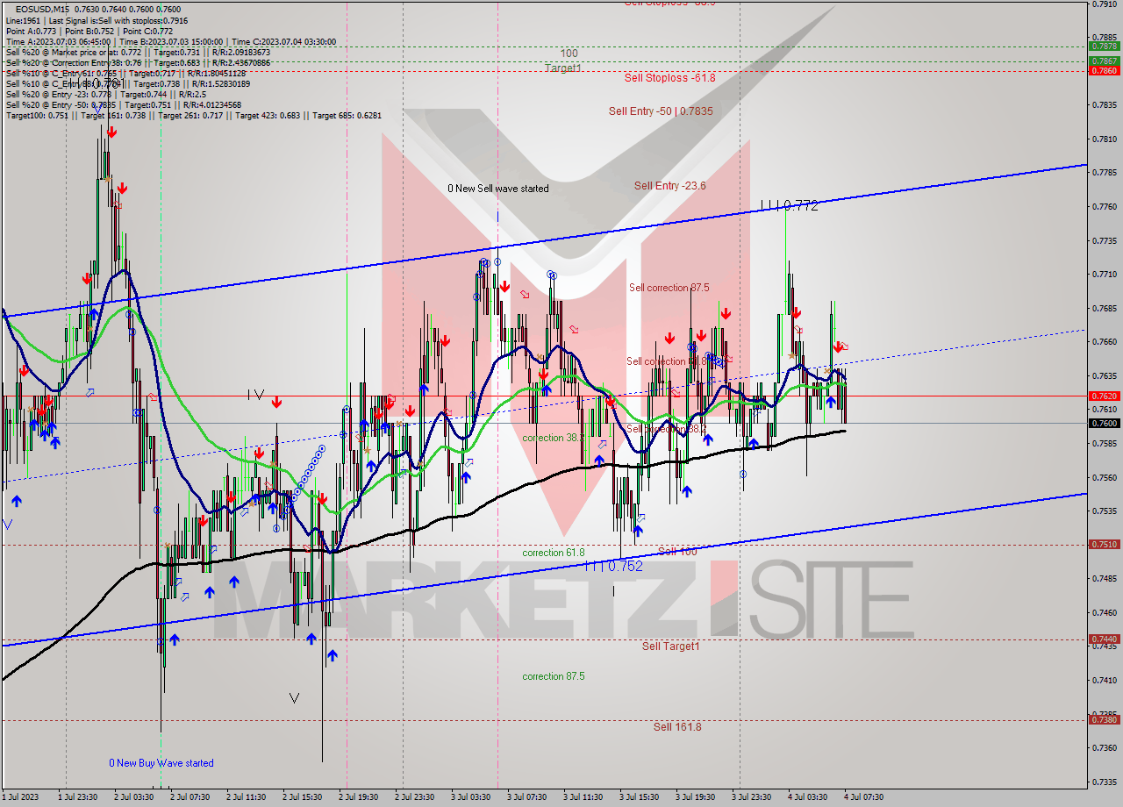Viewport: 1123px width, 807px height.
Task: Click the green 0.7867 price tag
Action: tap(1104, 61)
